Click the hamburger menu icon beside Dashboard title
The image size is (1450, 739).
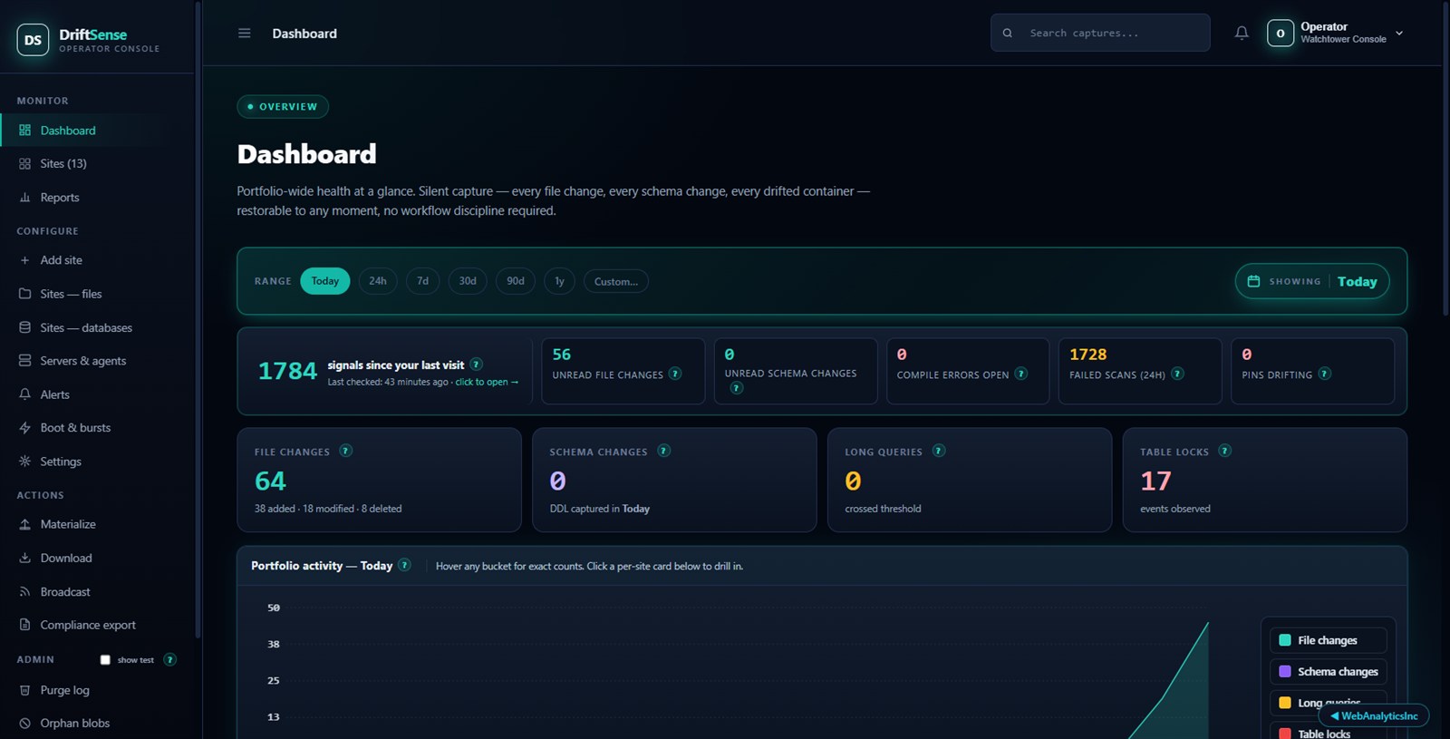click(244, 34)
